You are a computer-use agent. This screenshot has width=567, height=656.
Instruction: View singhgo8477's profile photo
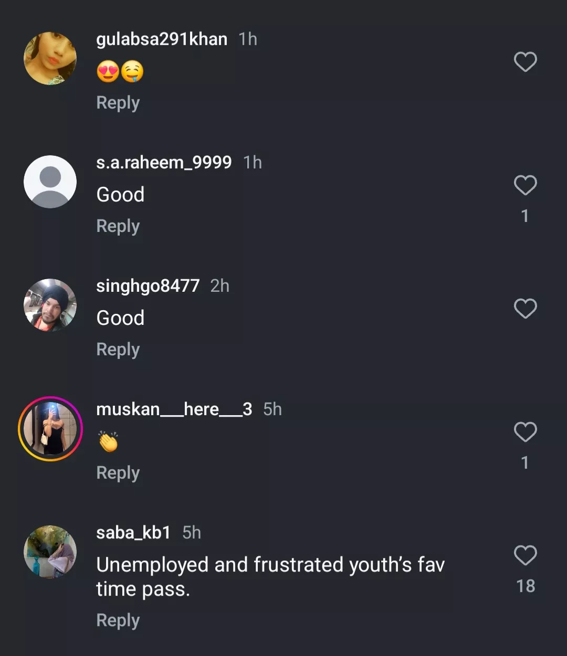click(50, 305)
